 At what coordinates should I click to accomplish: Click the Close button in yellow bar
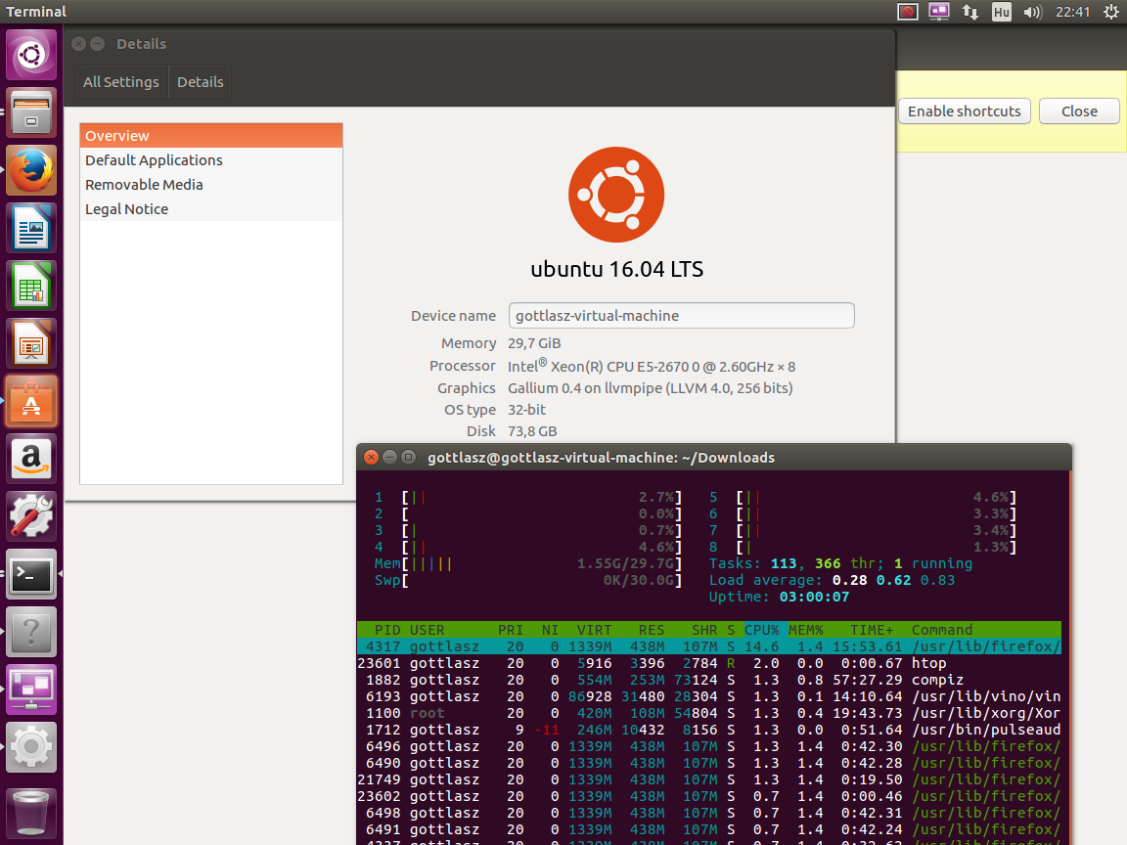pos(1079,111)
